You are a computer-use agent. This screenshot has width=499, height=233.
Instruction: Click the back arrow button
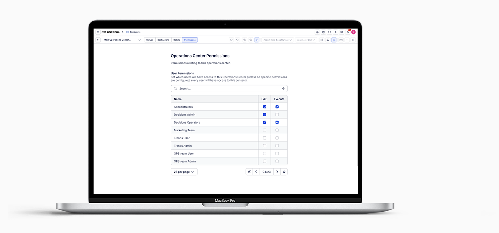[98, 40]
